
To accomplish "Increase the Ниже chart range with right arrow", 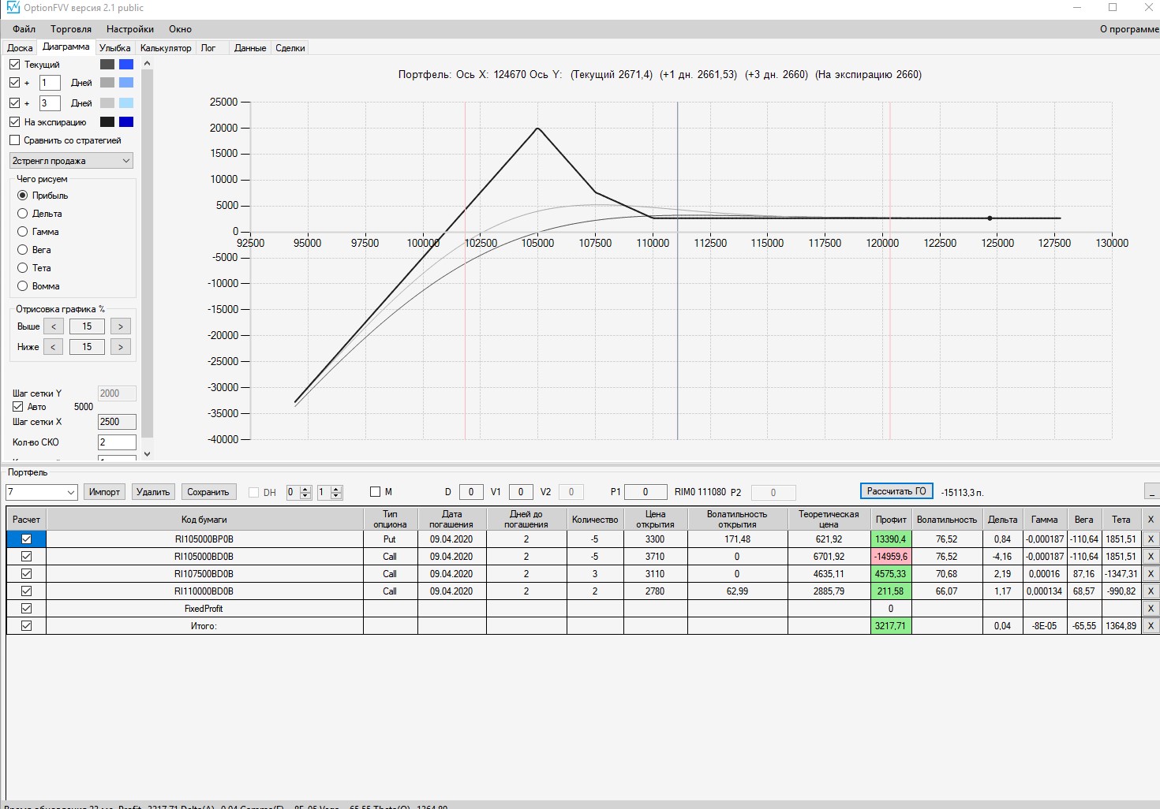I will [x=121, y=347].
